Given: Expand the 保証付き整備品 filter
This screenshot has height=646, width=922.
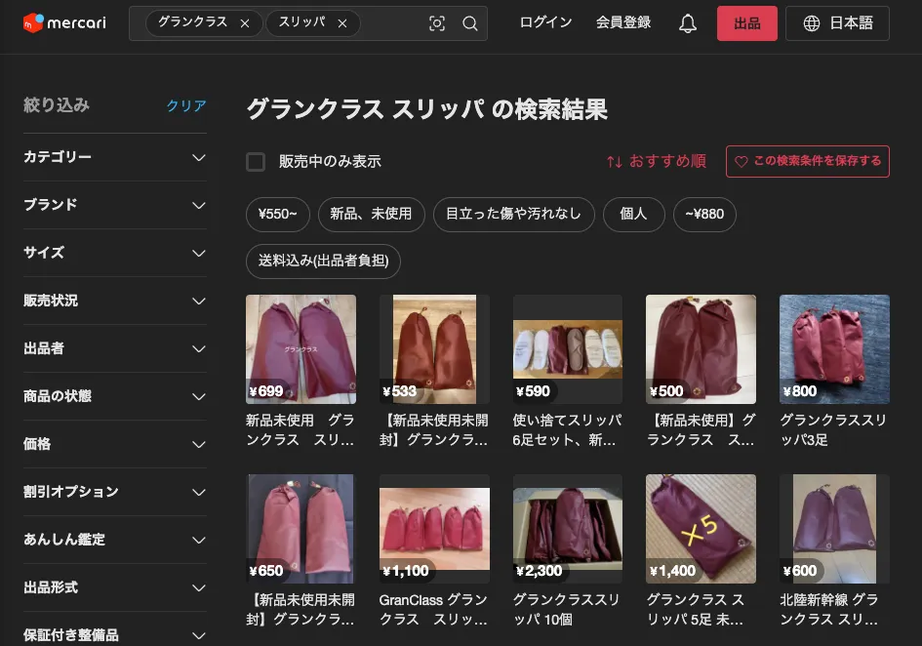Looking at the screenshot, I should tap(115, 635).
